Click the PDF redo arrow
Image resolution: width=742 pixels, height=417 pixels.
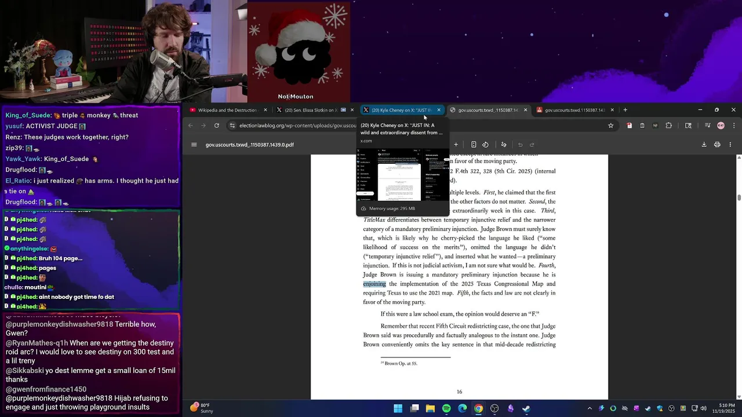[532, 145]
